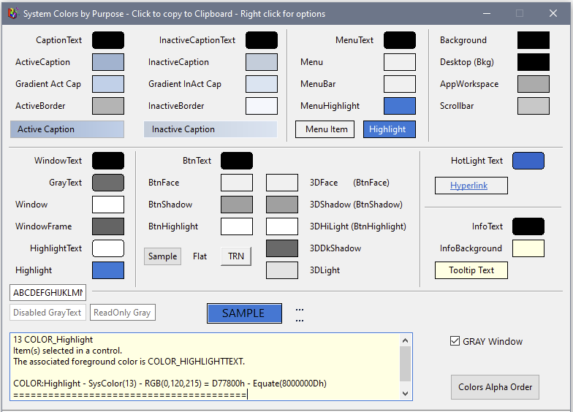
Task: Copy the AppWorkspace gray swatch
Action: point(533,84)
